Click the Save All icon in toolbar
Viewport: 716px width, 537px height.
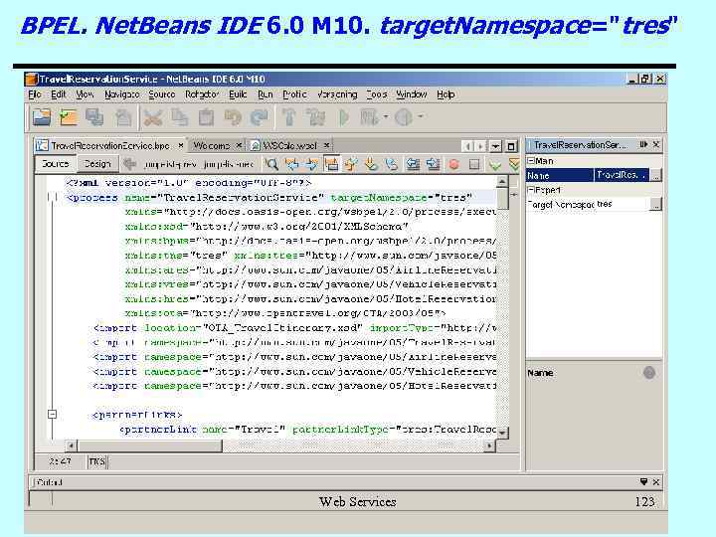tap(95, 117)
